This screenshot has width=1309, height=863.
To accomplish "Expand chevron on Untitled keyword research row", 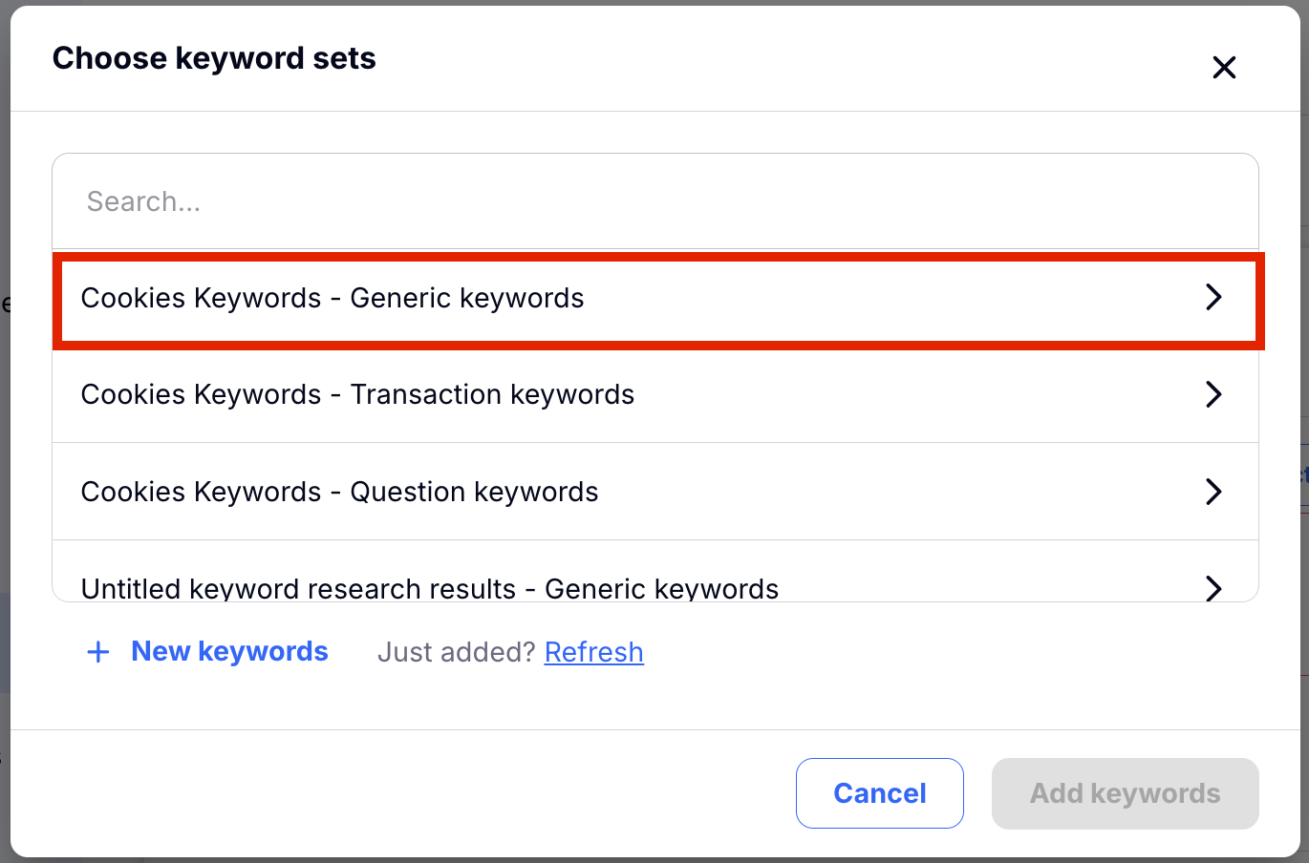I will (1213, 587).
